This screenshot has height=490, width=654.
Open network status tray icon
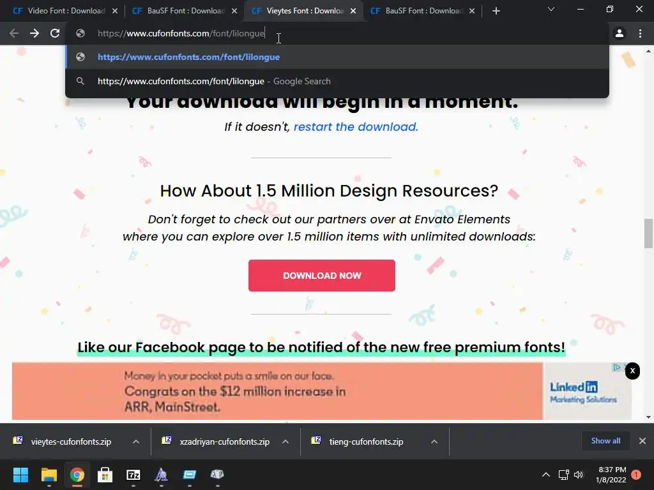coord(563,475)
